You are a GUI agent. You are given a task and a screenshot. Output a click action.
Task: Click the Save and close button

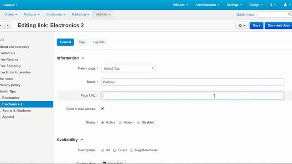tap(279, 26)
